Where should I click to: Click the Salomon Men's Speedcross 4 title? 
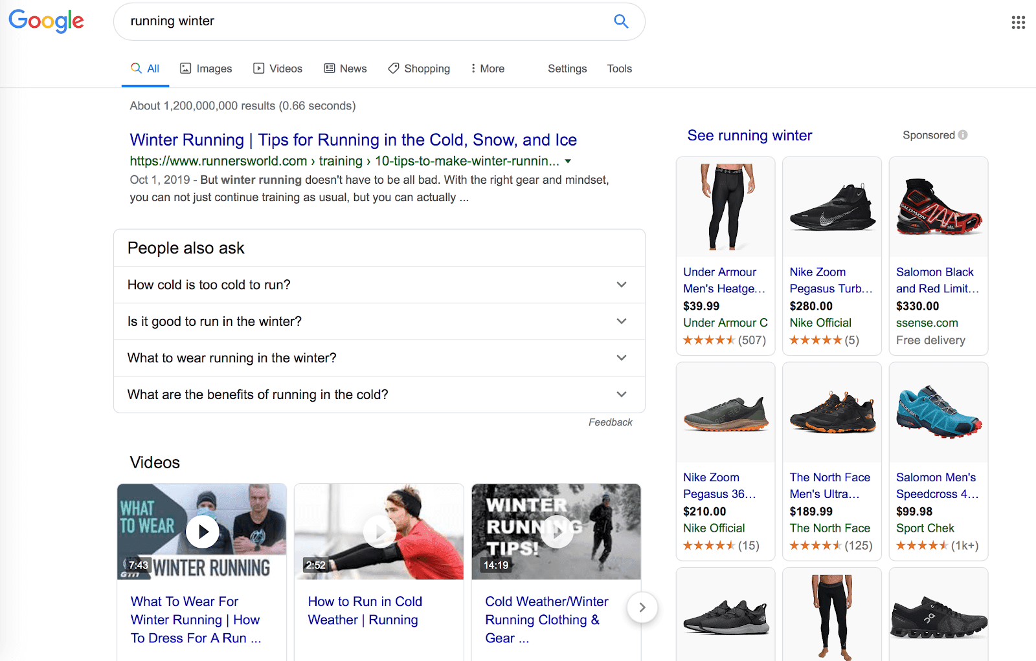tap(938, 485)
